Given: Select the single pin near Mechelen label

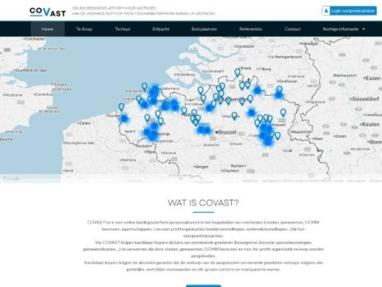Looking at the screenshot, I should coord(234,116).
